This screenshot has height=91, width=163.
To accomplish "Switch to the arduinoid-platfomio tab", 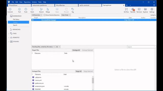I will pyautogui.click(x=43, y=5).
